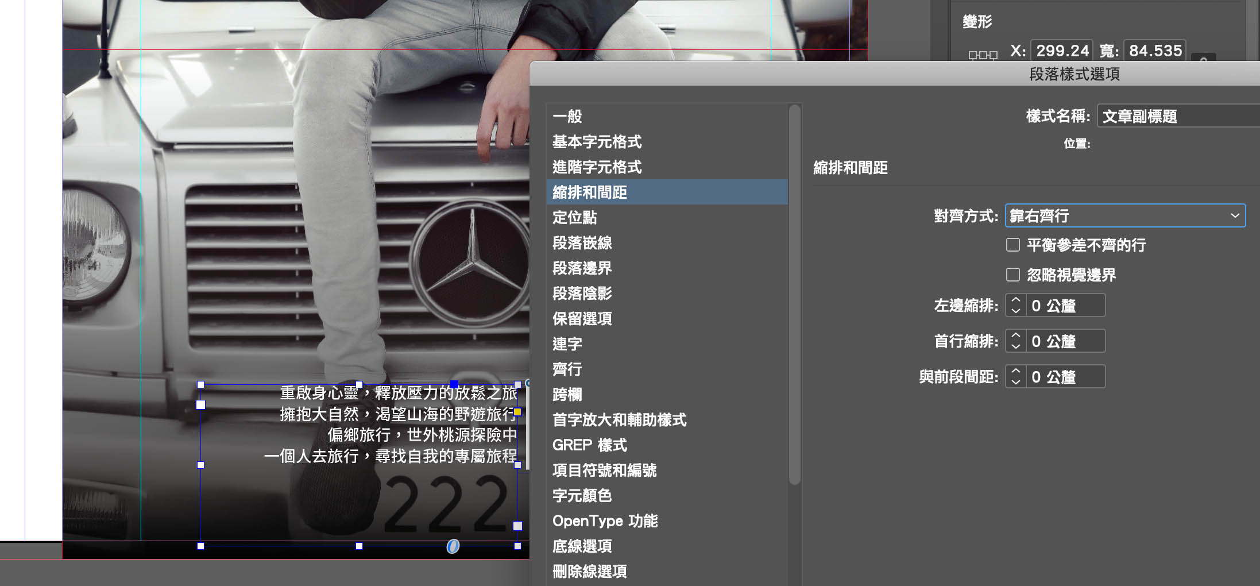Click the text frame in-port box at upper left
This screenshot has height=586, width=1260.
click(x=200, y=405)
